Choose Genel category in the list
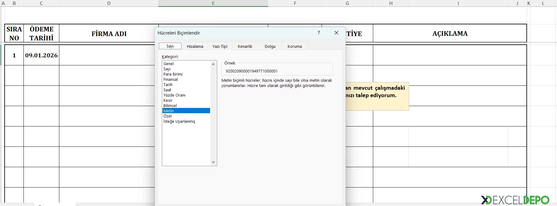The height and width of the screenshot is (206, 557). (x=169, y=64)
